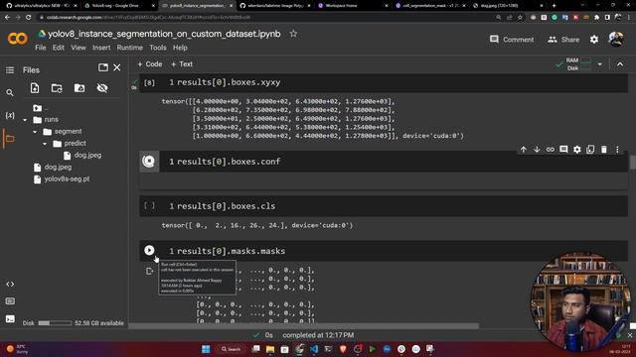Click the horizontal output scrollbar

click(304, 325)
